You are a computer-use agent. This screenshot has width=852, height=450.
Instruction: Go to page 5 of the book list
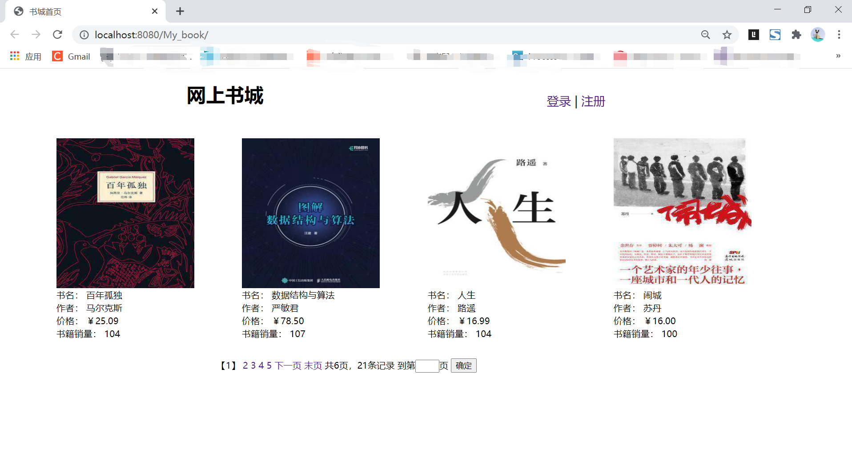(269, 366)
